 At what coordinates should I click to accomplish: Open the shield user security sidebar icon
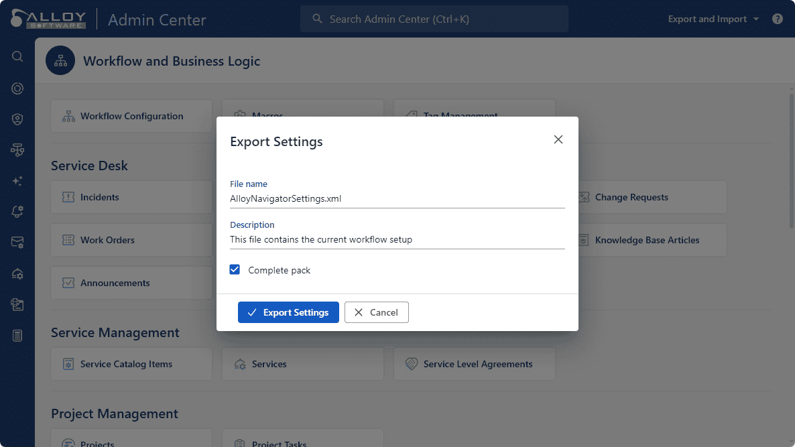click(17, 119)
